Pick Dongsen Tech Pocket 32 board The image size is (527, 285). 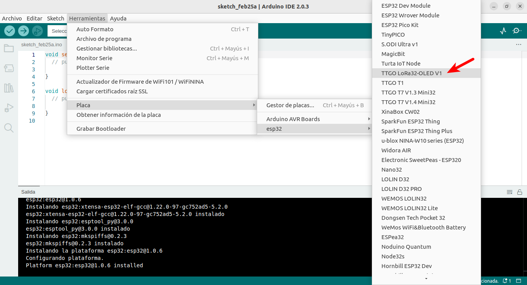tap(426, 218)
